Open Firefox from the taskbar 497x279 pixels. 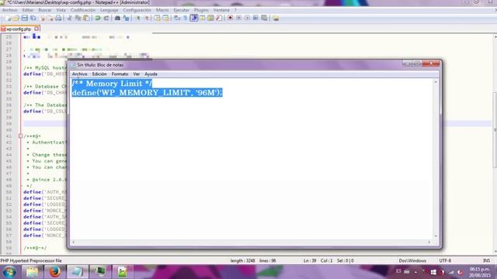(55, 272)
